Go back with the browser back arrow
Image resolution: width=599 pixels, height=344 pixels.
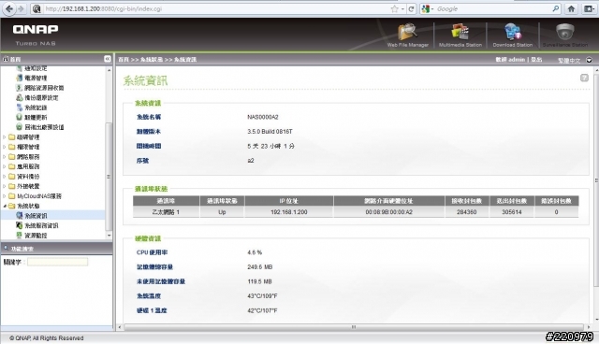click(9, 8)
